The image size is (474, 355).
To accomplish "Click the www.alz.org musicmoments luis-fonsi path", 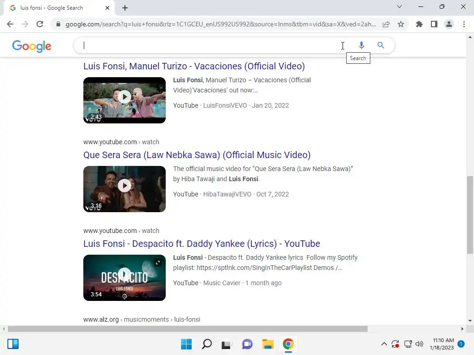I will (x=142, y=319).
